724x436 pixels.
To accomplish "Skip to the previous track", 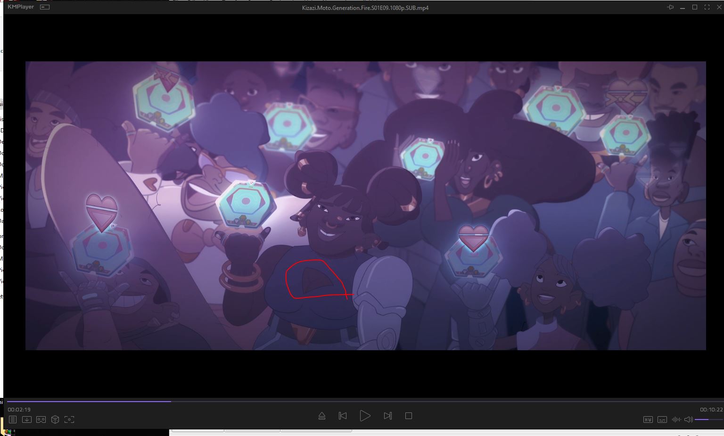I will click(343, 416).
